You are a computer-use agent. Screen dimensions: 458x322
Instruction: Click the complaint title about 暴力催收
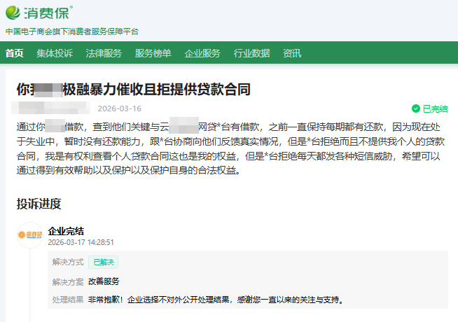133,90
